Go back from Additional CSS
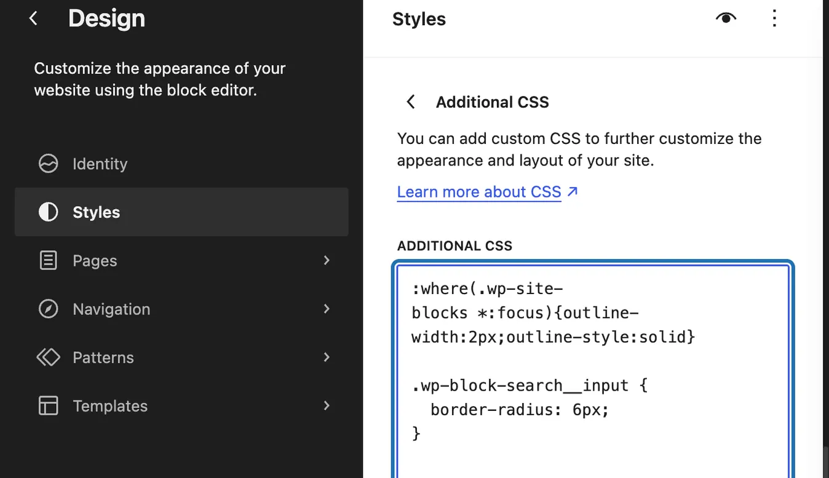The image size is (829, 478). tap(411, 102)
